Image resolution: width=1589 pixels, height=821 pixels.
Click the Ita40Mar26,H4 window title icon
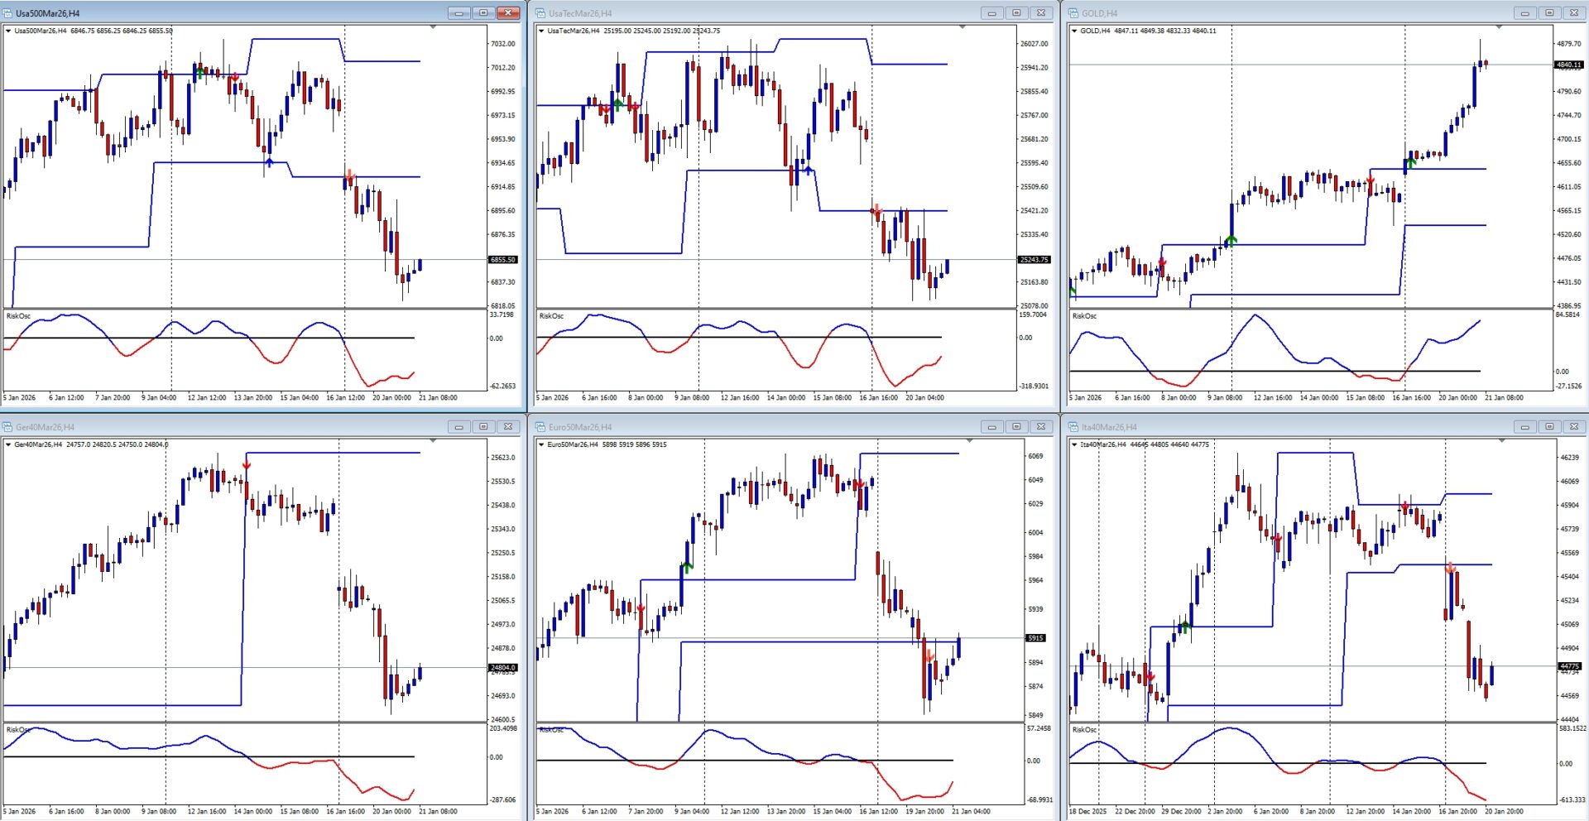click(x=1073, y=427)
